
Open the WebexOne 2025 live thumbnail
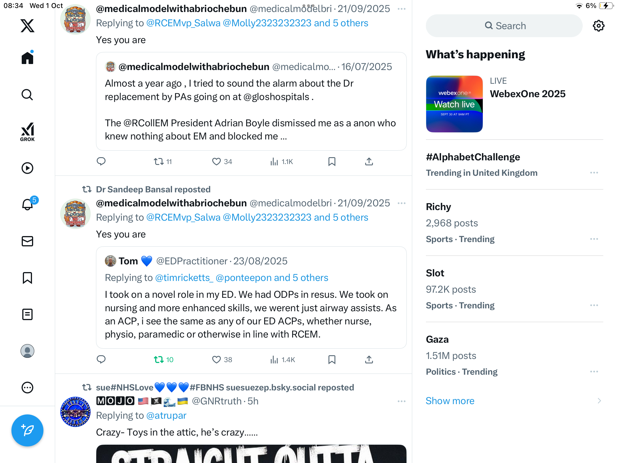pyautogui.click(x=454, y=104)
